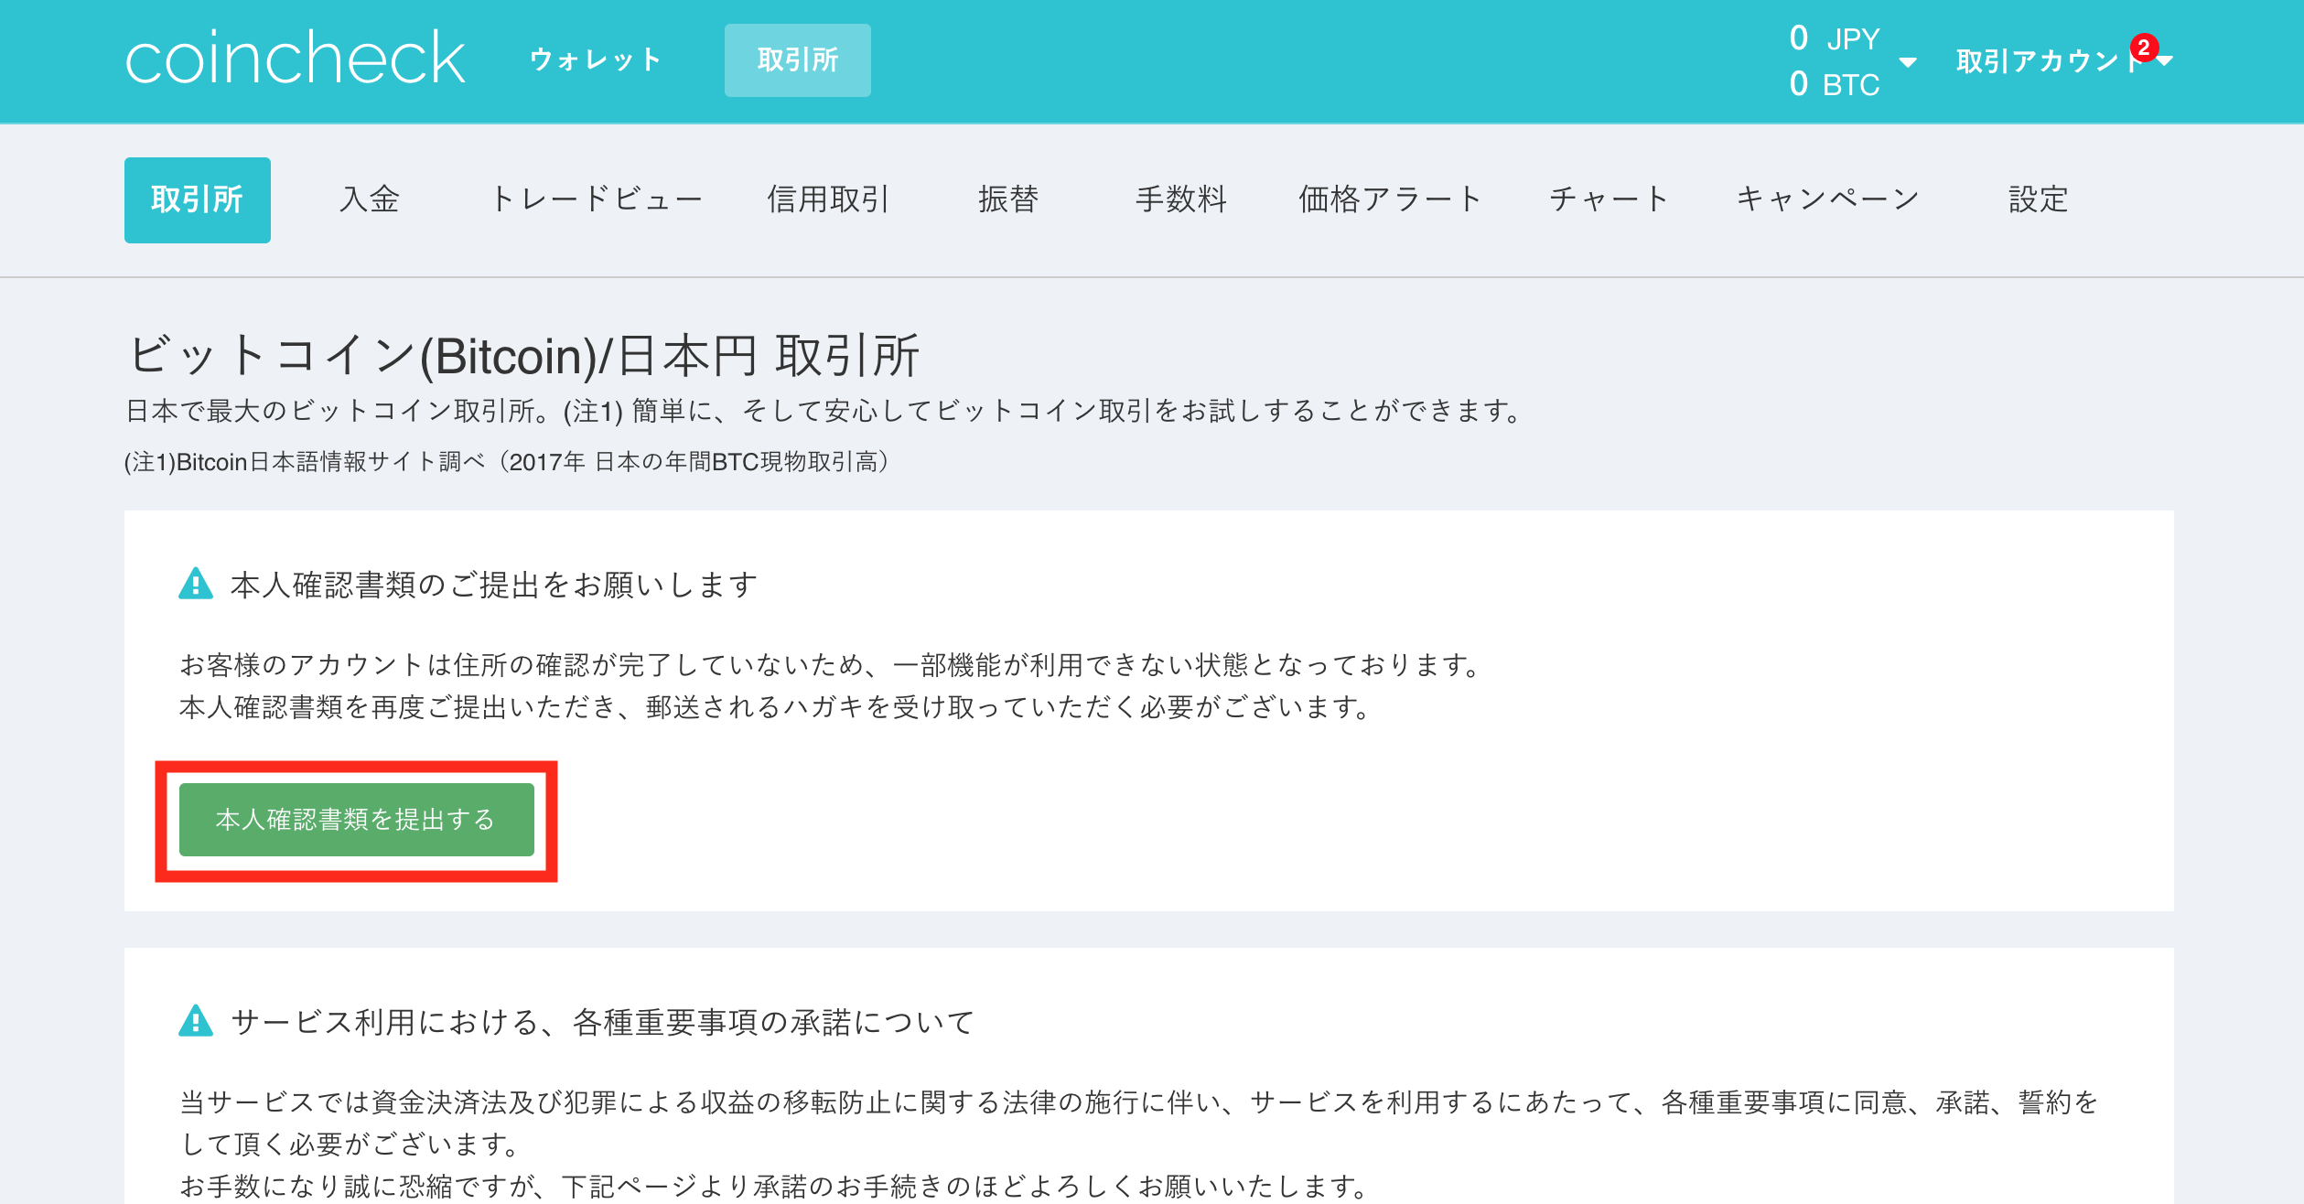Click the 本人確認書類を再度ご提出いただき paragraph line
2304x1204 pixels.
776,706
